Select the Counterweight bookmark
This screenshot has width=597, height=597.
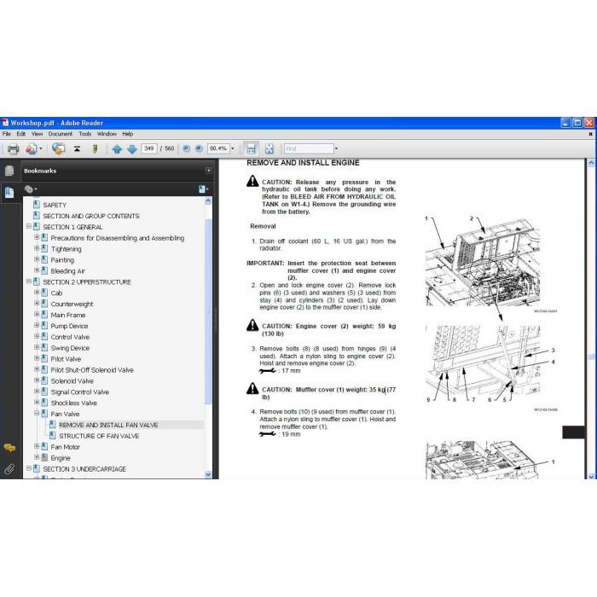click(72, 304)
